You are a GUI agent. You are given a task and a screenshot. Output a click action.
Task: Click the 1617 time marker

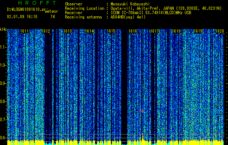[x=154, y=31]
